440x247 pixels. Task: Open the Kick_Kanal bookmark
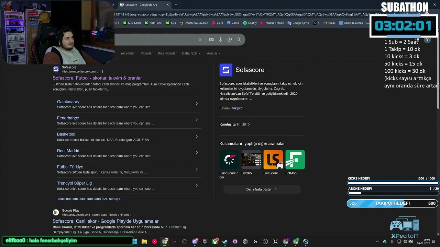pyautogui.click(x=132, y=23)
